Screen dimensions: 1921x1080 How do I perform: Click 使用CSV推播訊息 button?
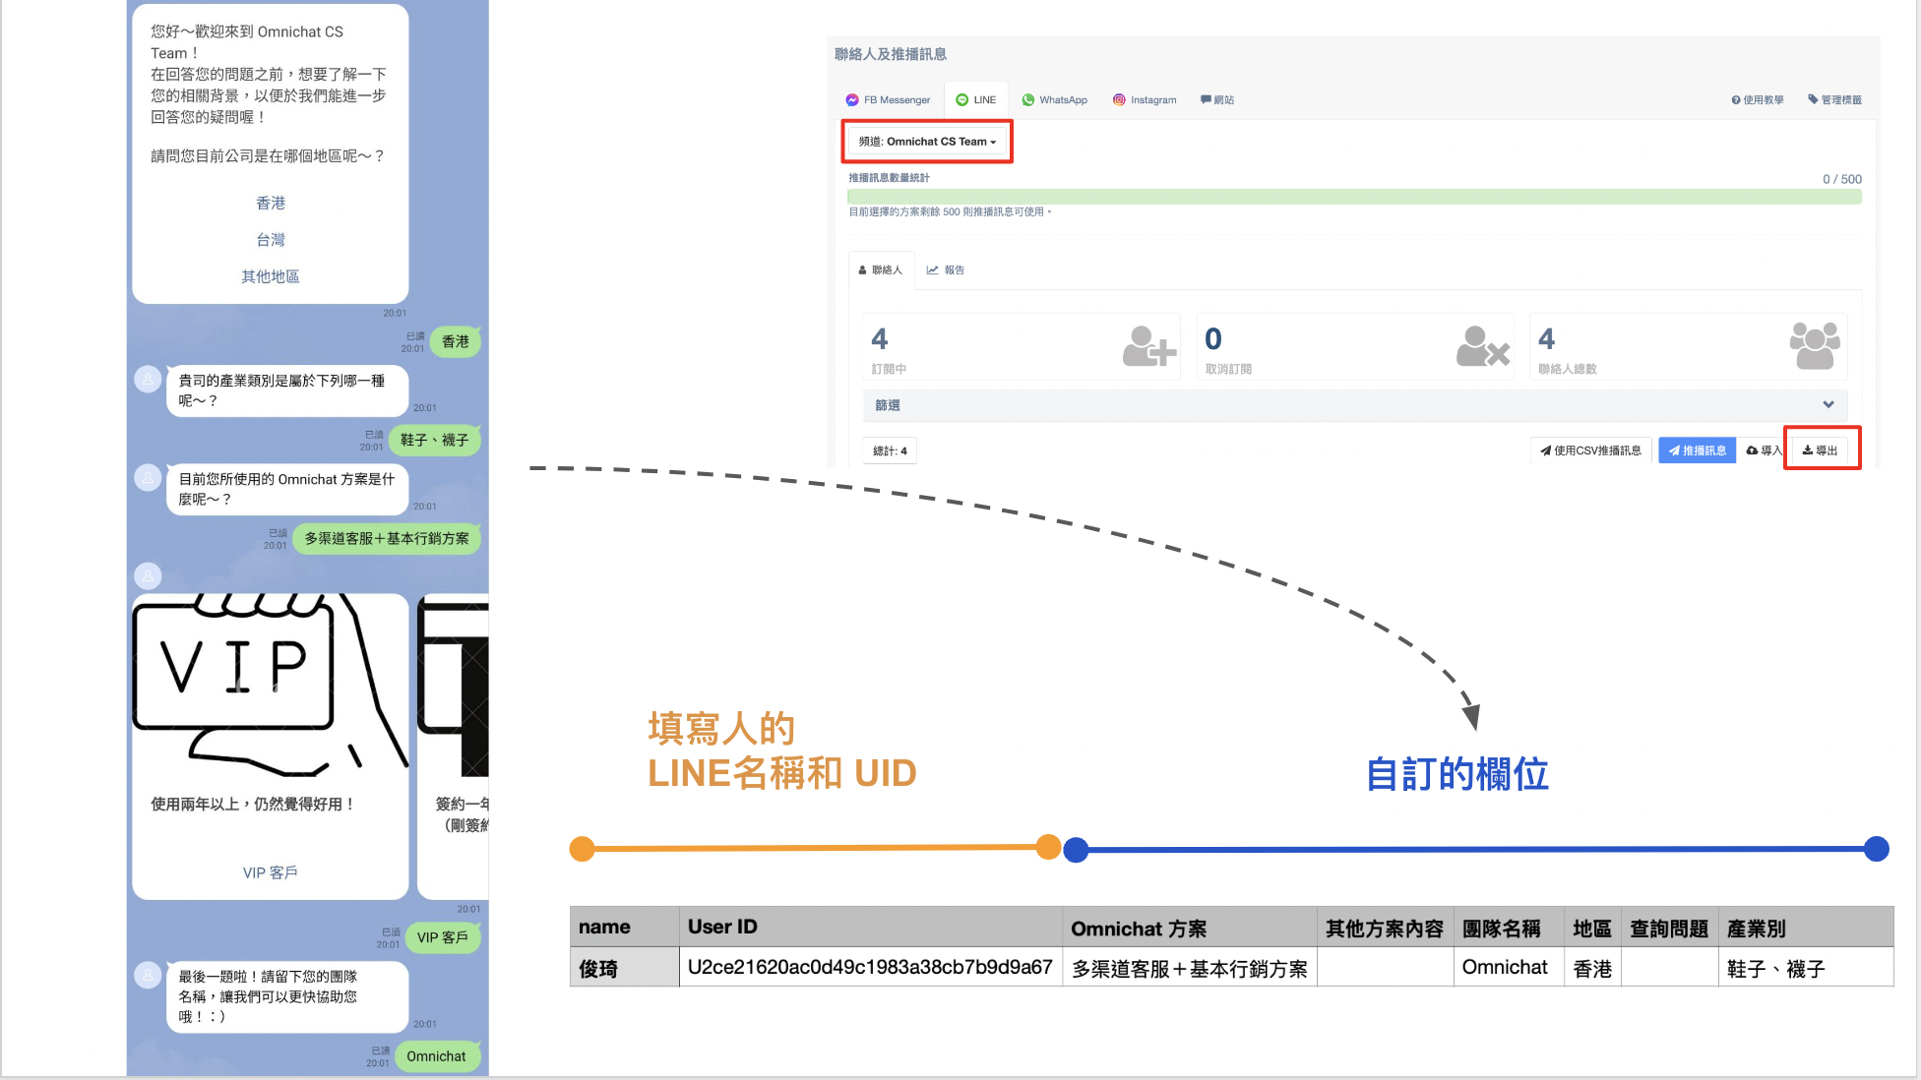click(x=1590, y=450)
